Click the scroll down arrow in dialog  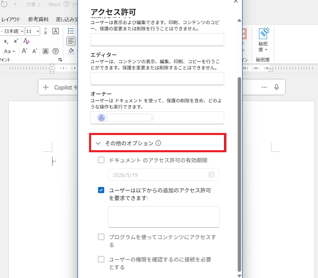tap(239, 276)
